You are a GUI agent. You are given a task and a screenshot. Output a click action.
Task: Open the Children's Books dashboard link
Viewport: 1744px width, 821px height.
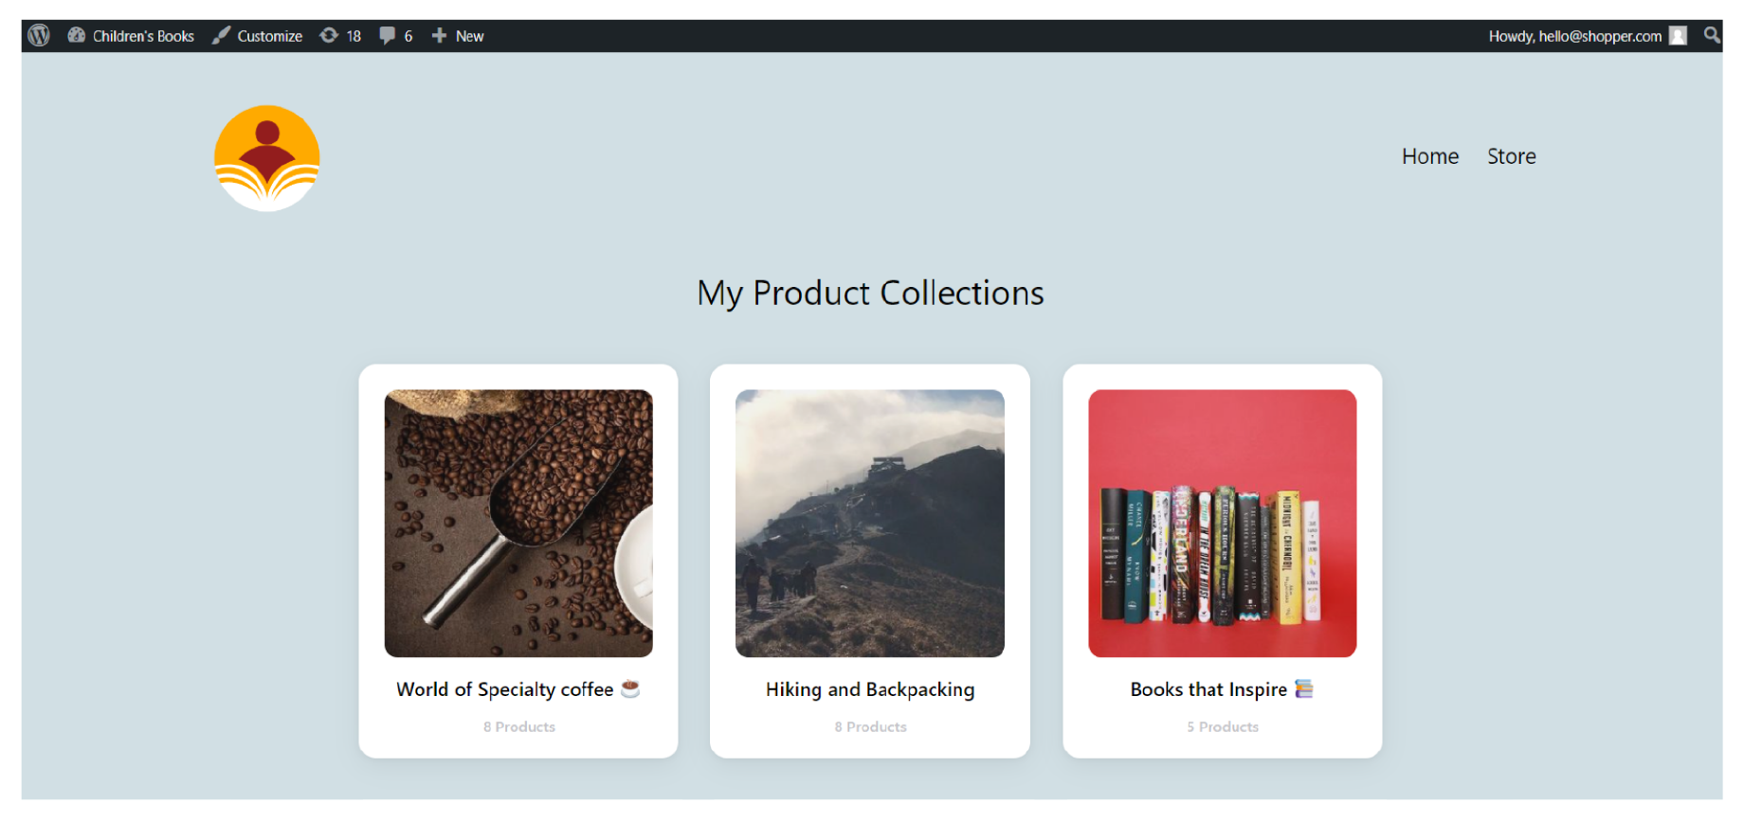(131, 36)
